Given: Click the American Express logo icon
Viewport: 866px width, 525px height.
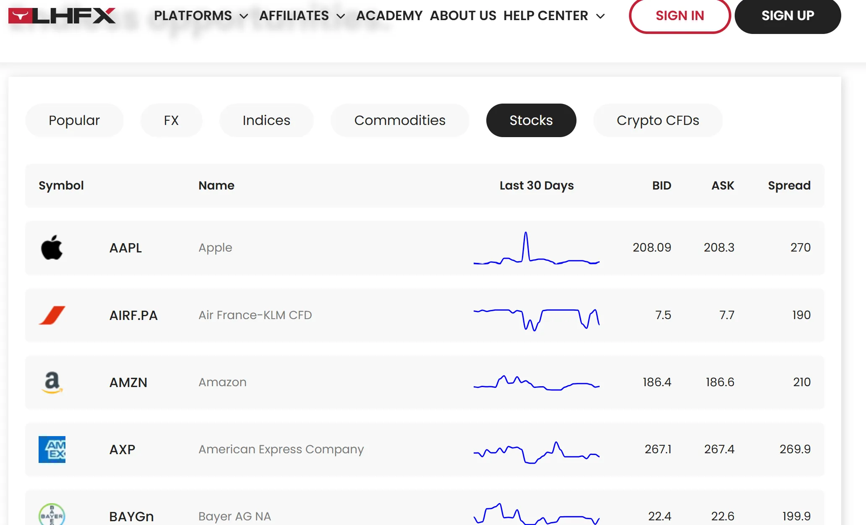Looking at the screenshot, I should pos(52,450).
